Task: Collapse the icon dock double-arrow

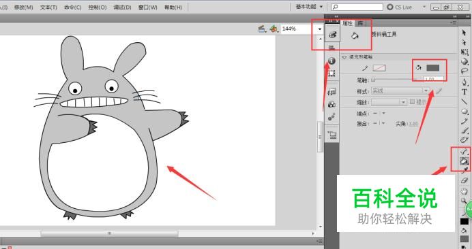Action: point(336,16)
